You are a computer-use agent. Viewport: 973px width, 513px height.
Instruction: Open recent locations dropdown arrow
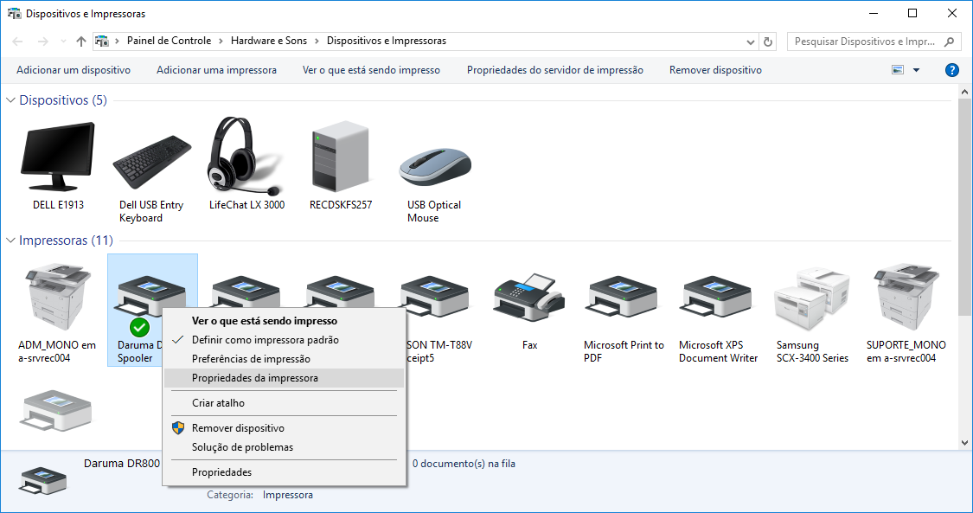(63, 42)
